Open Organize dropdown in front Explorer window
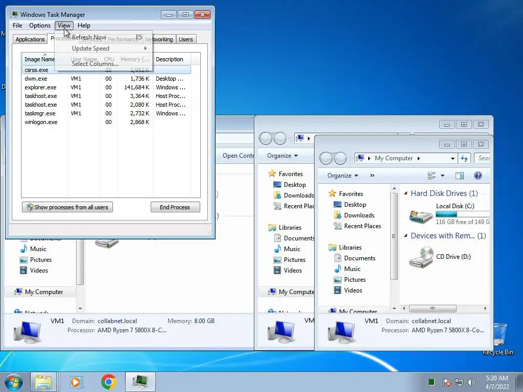Viewport: 523px width, 392px height. pos(343,176)
